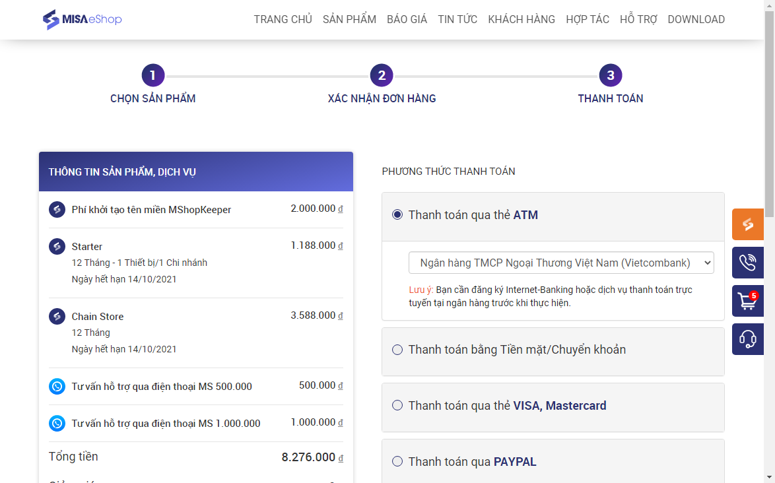775x483 pixels.
Task: Click the Starter product icon
Action: pos(57,246)
